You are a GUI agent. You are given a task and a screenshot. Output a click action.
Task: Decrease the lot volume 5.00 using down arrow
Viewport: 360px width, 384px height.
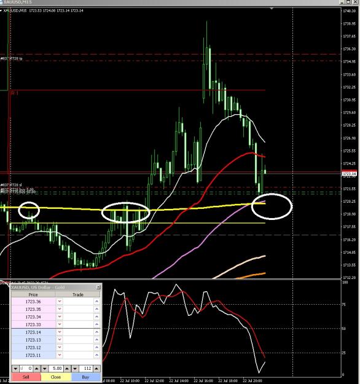(x=45, y=368)
